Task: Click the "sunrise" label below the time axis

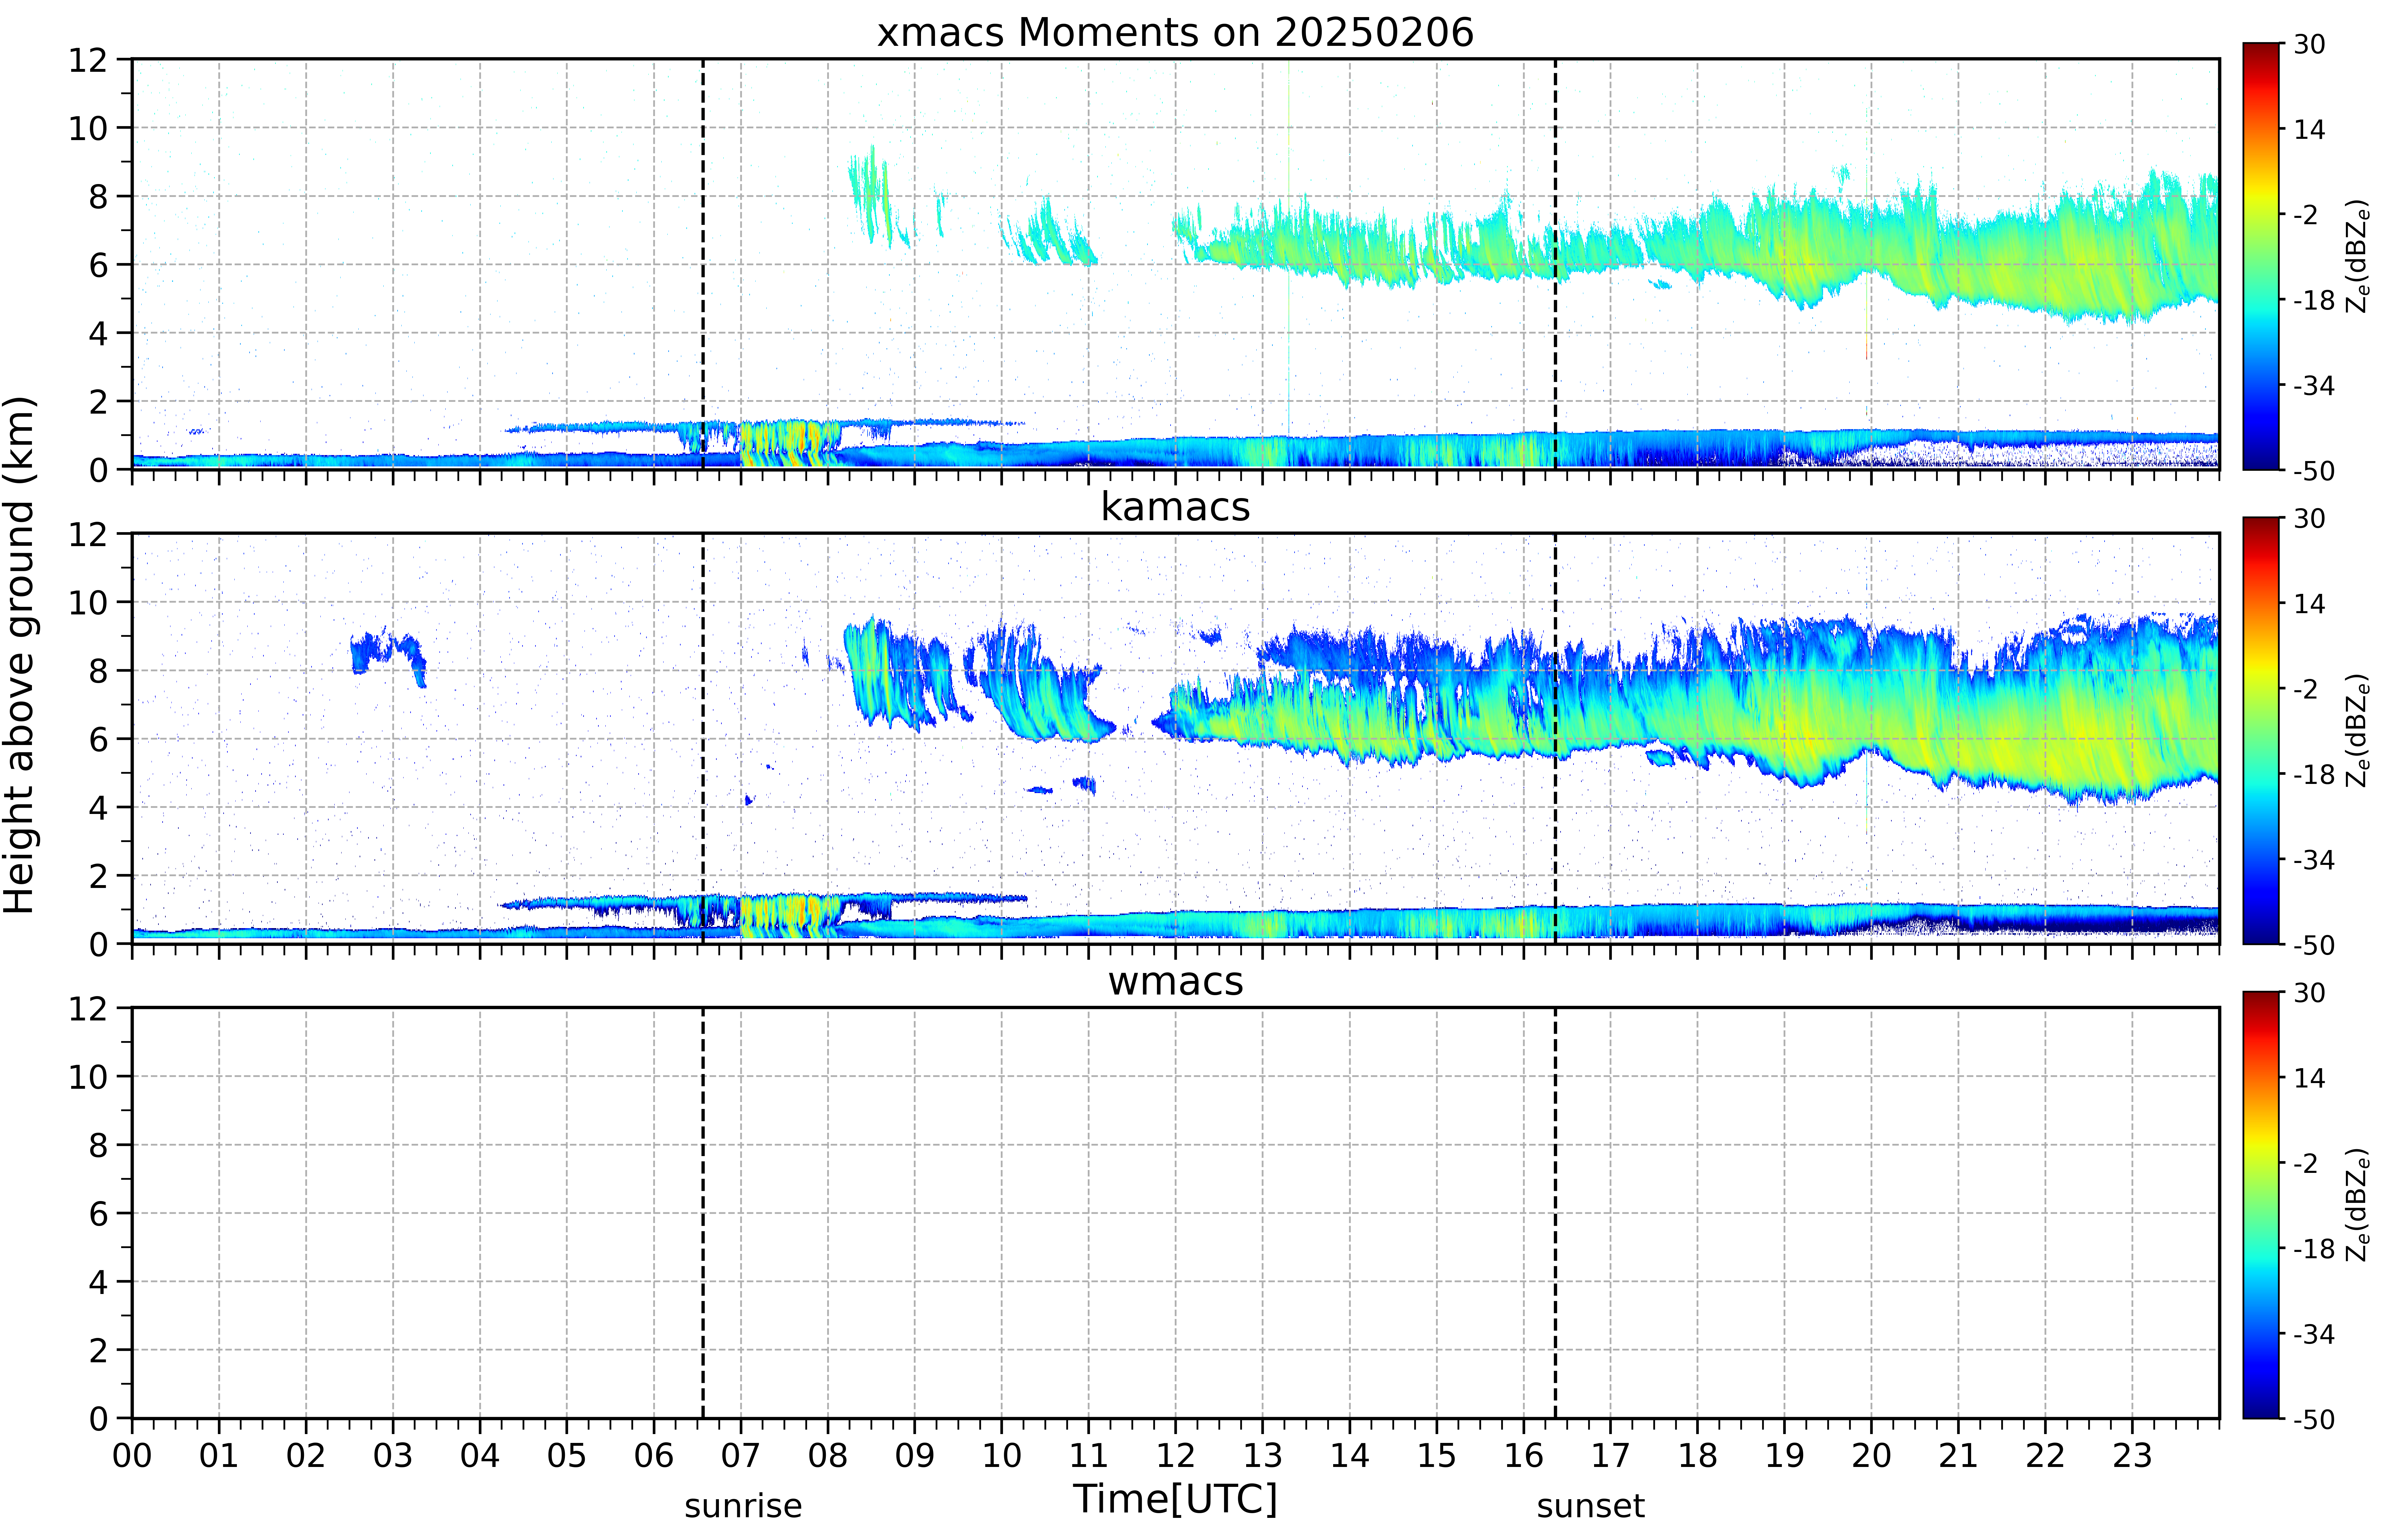Action: tap(743, 1506)
